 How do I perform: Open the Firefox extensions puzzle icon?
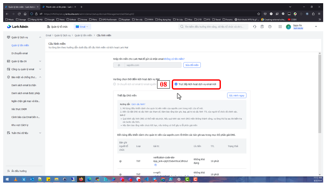(313, 14)
